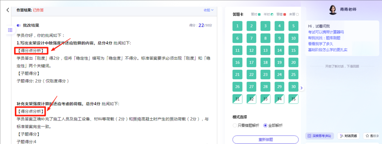Jump to question 8 tile
Image resolution: width=382 pixels, height=144 pixels.
[265, 38]
